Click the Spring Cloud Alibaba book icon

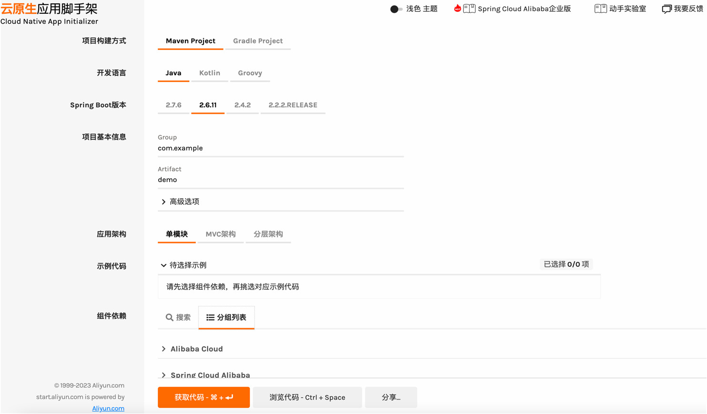[x=469, y=9]
